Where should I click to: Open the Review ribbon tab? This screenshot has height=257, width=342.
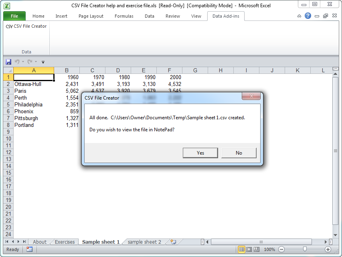(x=173, y=16)
